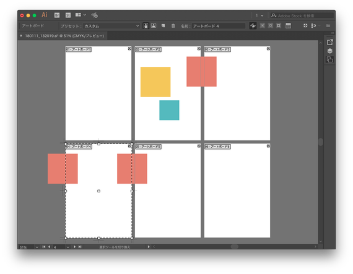Click the rearrange all artboards icon
The height and width of the screenshot is (274, 353).
point(305,25)
